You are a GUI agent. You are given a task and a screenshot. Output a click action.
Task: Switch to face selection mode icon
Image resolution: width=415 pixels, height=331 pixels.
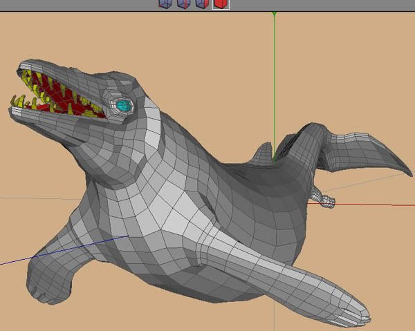click(201, 4)
